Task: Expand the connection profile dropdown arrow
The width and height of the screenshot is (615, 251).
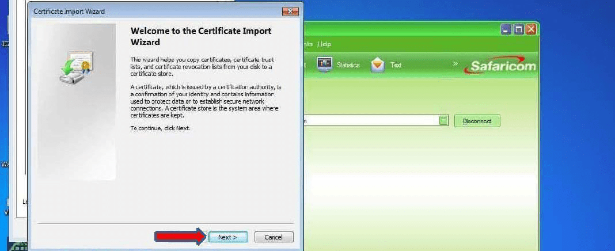Action: coord(443,120)
